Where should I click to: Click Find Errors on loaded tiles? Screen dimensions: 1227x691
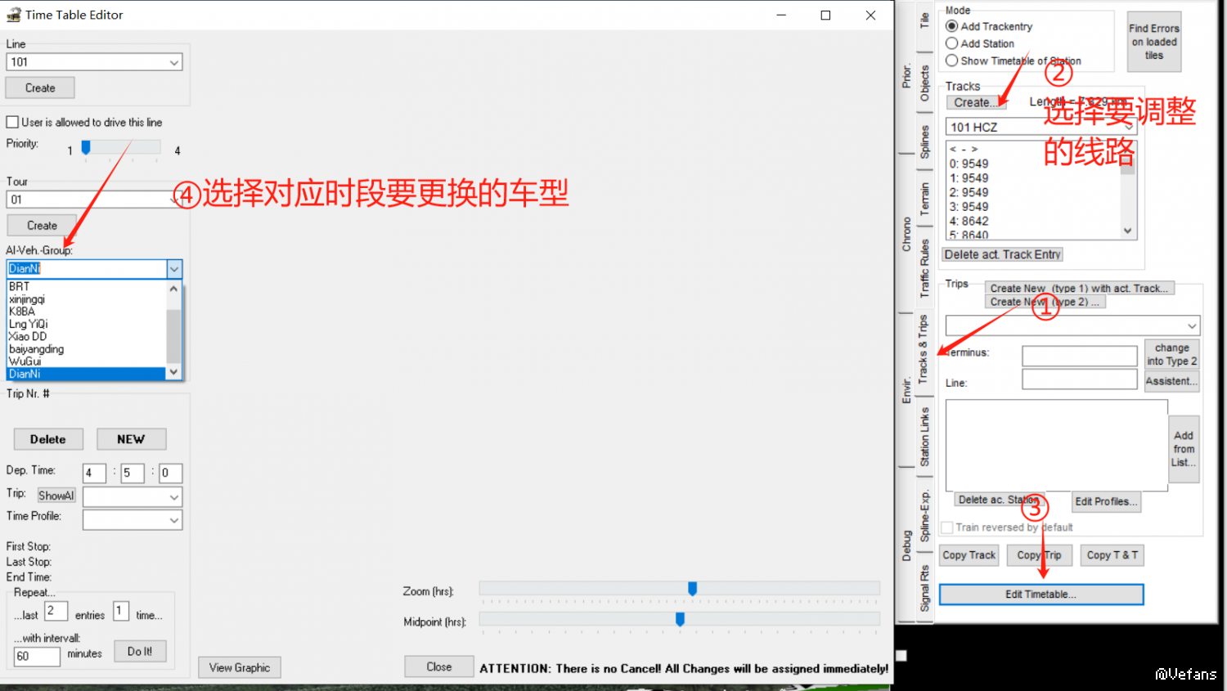(1153, 42)
